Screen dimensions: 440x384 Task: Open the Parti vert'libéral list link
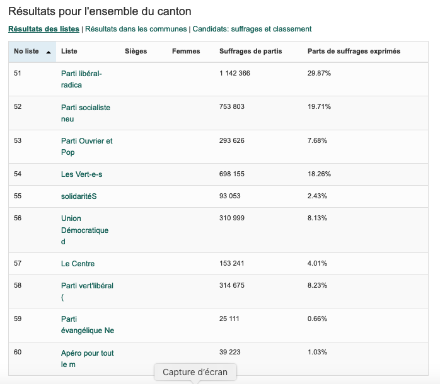87,291
